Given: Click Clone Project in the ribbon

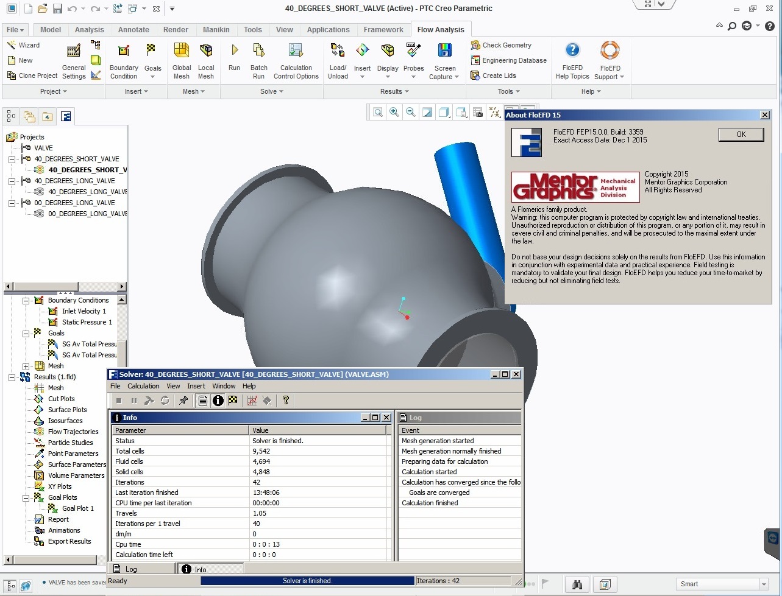Looking at the screenshot, I should point(32,75).
